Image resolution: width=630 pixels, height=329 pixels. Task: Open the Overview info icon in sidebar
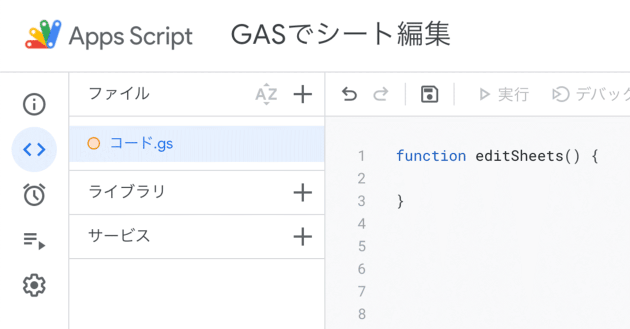[34, 105]
